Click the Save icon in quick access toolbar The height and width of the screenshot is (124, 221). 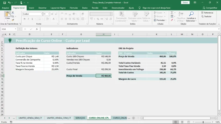tap(5, 2)
